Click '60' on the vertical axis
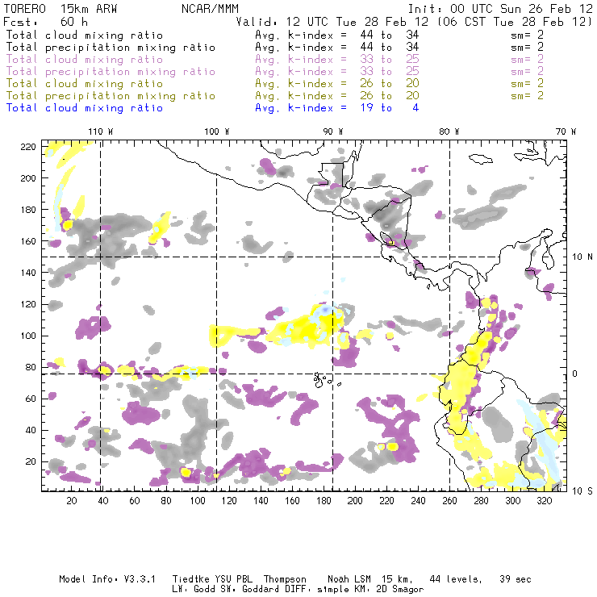 (31, 399)
